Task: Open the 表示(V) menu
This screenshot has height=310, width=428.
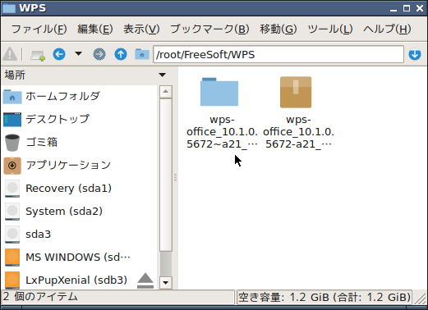Action: coord(141,29)
